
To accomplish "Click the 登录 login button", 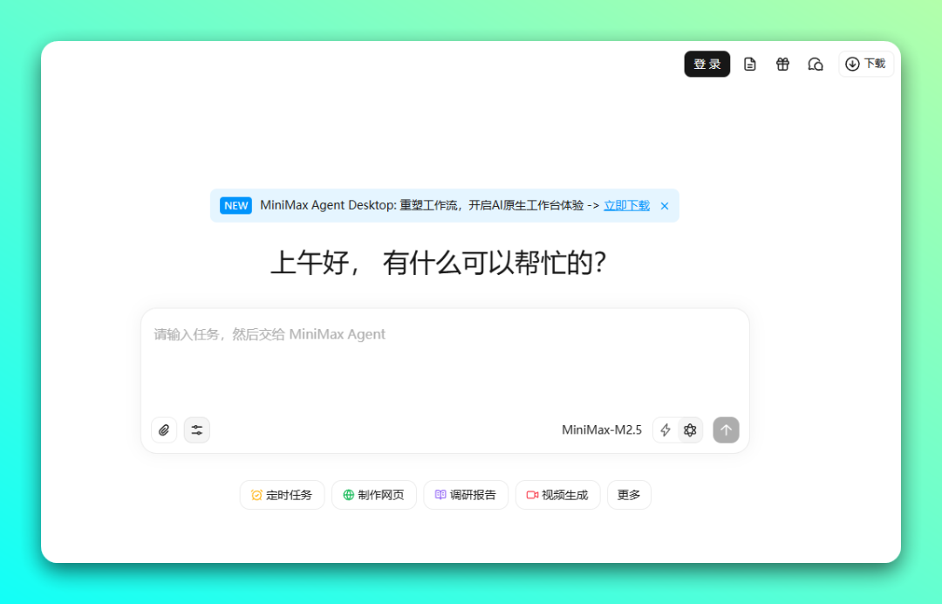I will (706, 64).
